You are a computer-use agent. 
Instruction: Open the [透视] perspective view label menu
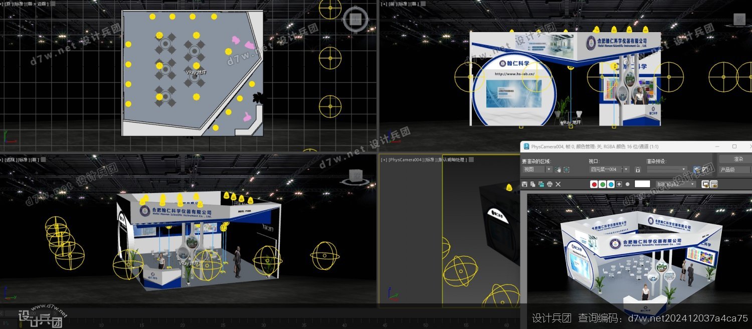pos(11,159)
